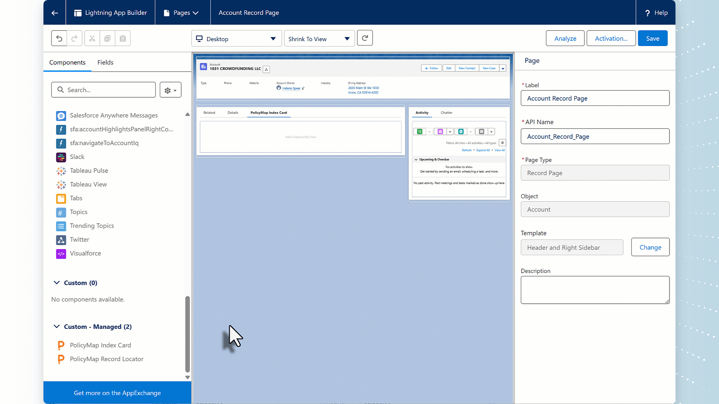This screenshot has width=719, height=404.
Task: Click the redo arrow icon
Action: click(75, 38)
